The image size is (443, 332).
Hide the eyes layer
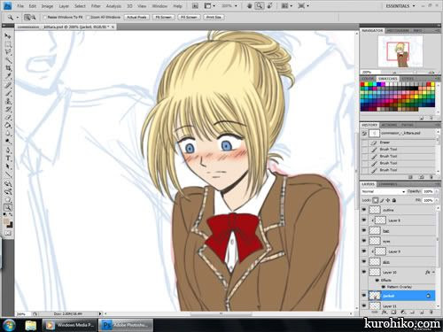point(364,241)
